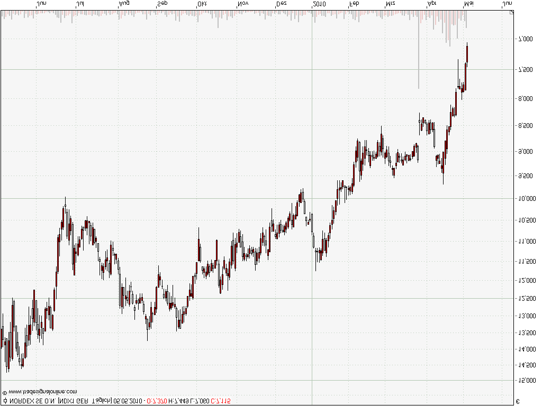Click the Dez month label on the axis
Screen dimensions: 542x406
pos(281,4)
